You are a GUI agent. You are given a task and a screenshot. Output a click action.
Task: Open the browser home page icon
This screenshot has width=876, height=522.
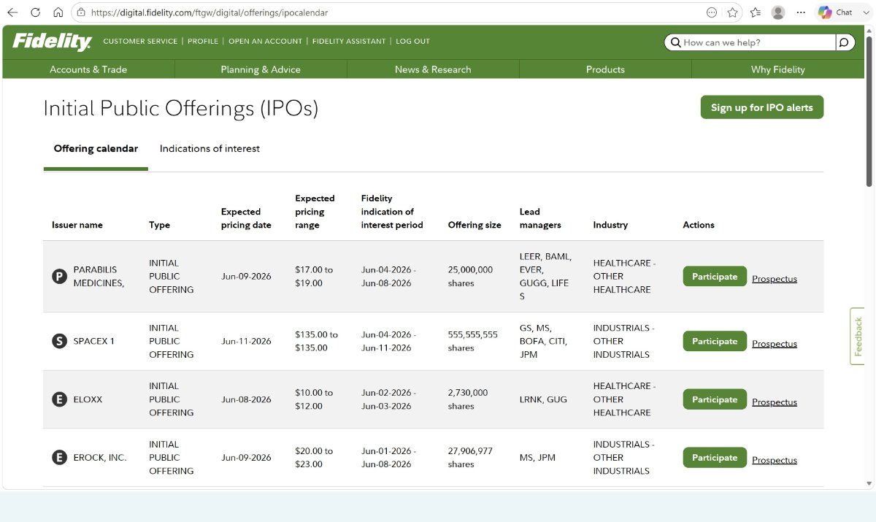click(58, 12)
